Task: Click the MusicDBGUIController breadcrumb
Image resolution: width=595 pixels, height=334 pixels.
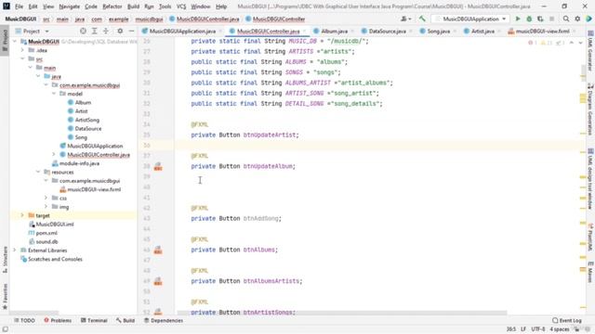Action: point(279,19)
